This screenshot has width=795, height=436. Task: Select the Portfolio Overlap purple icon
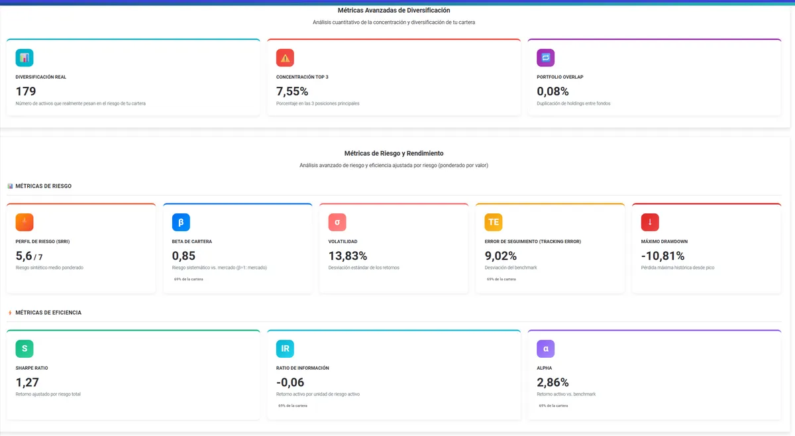point(545,58)
